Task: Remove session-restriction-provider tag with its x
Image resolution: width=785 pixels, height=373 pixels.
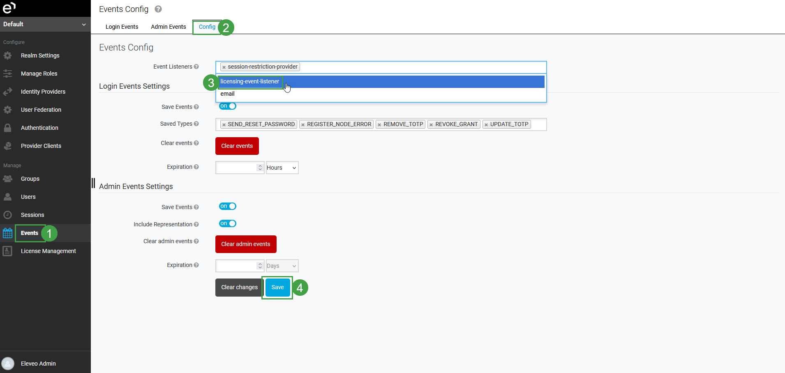Action: click(224, 67)
